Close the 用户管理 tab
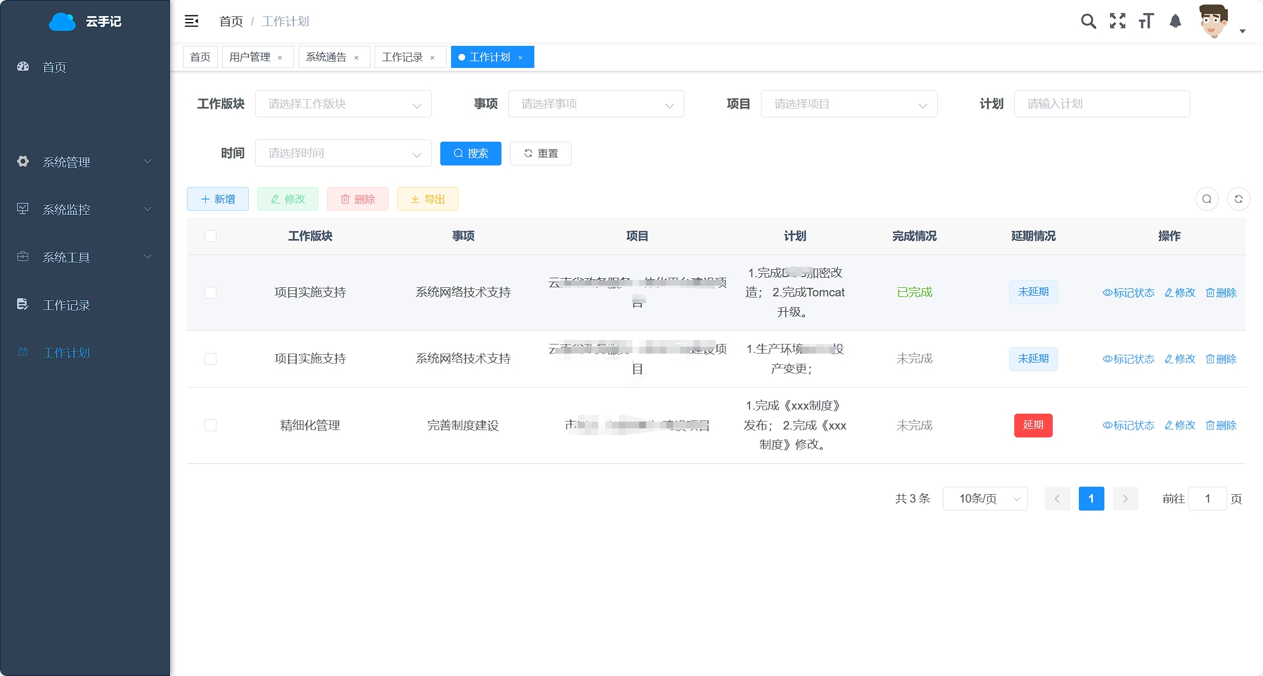Viewport: 1263px width, 676px height. coord(280,58)
